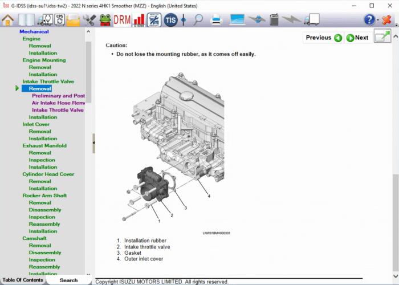Open the DRM toolbar icon
This screenshot has width=399, height=285.
(122, 20)
